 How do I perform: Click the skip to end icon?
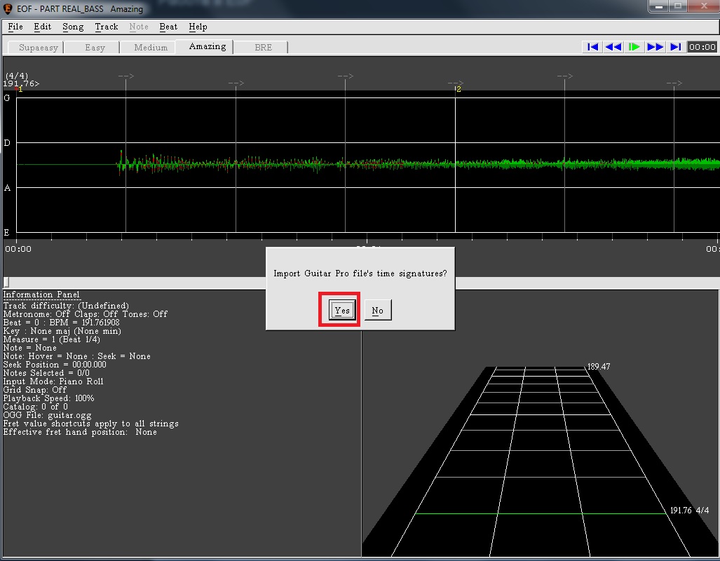coord(675,47)
